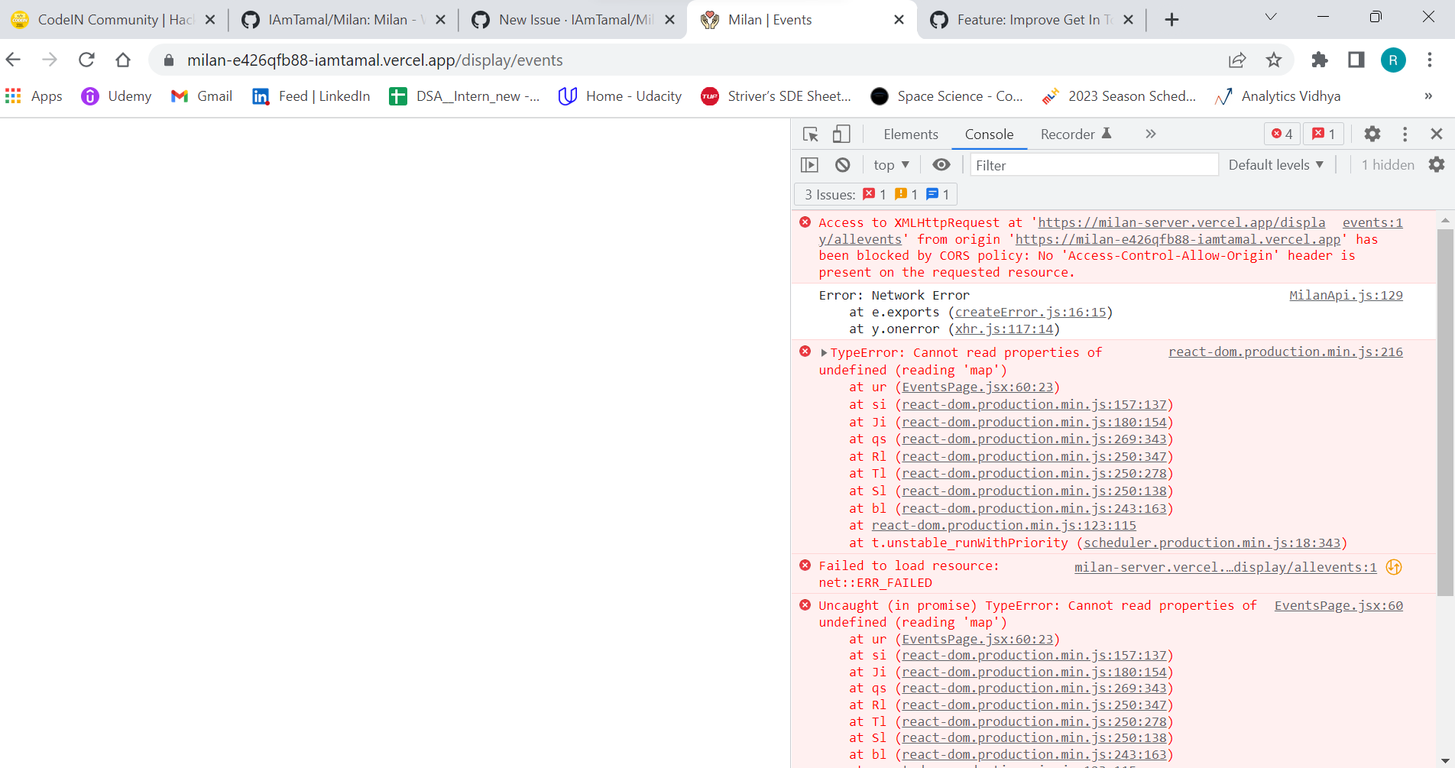Open console settings gear

click(x=1437, y=165)
